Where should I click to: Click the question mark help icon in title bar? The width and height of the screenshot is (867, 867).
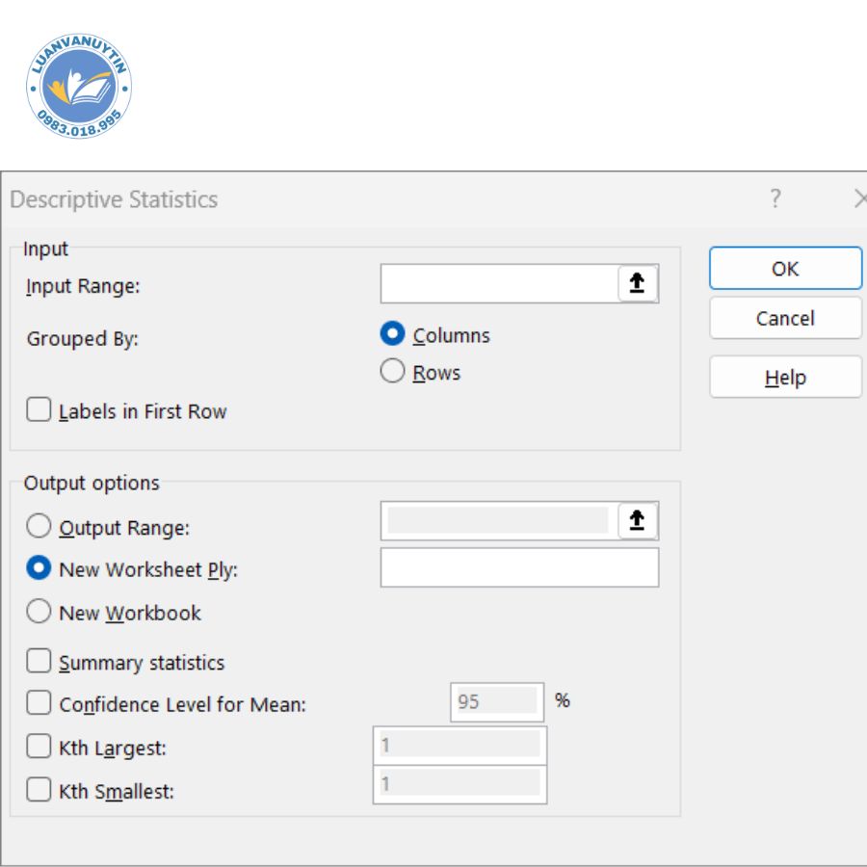[x=775, y=199]
